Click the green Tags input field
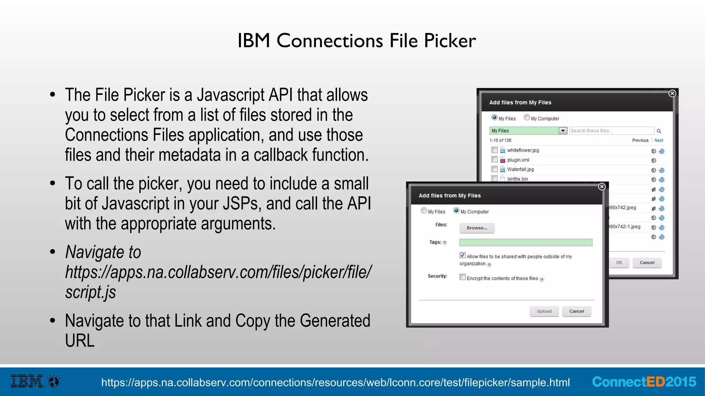Screen dimensions: 705x396 pos(526,242)
